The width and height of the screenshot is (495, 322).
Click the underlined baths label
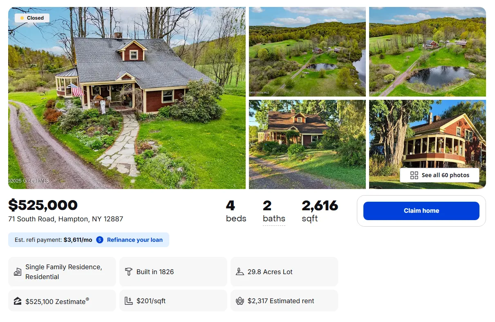coord(274,218)
